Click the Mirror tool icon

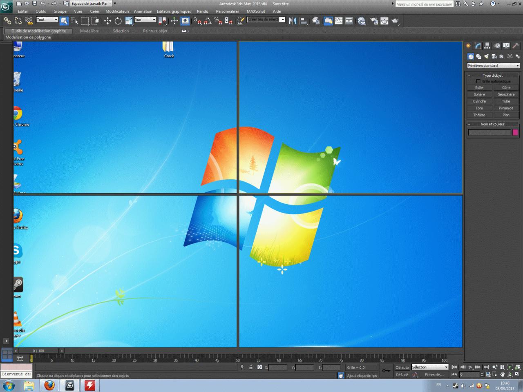pyautogui.click(x=293, y=21)
